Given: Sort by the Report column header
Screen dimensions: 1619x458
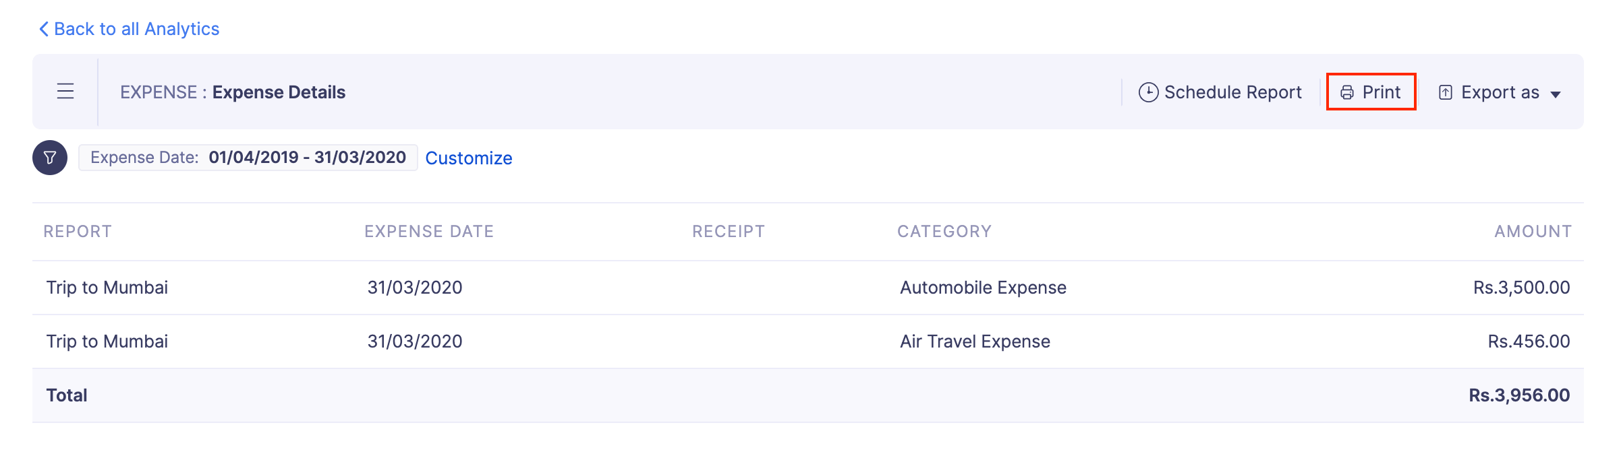Looking at the screenshot, I should (x=78, y=232).
